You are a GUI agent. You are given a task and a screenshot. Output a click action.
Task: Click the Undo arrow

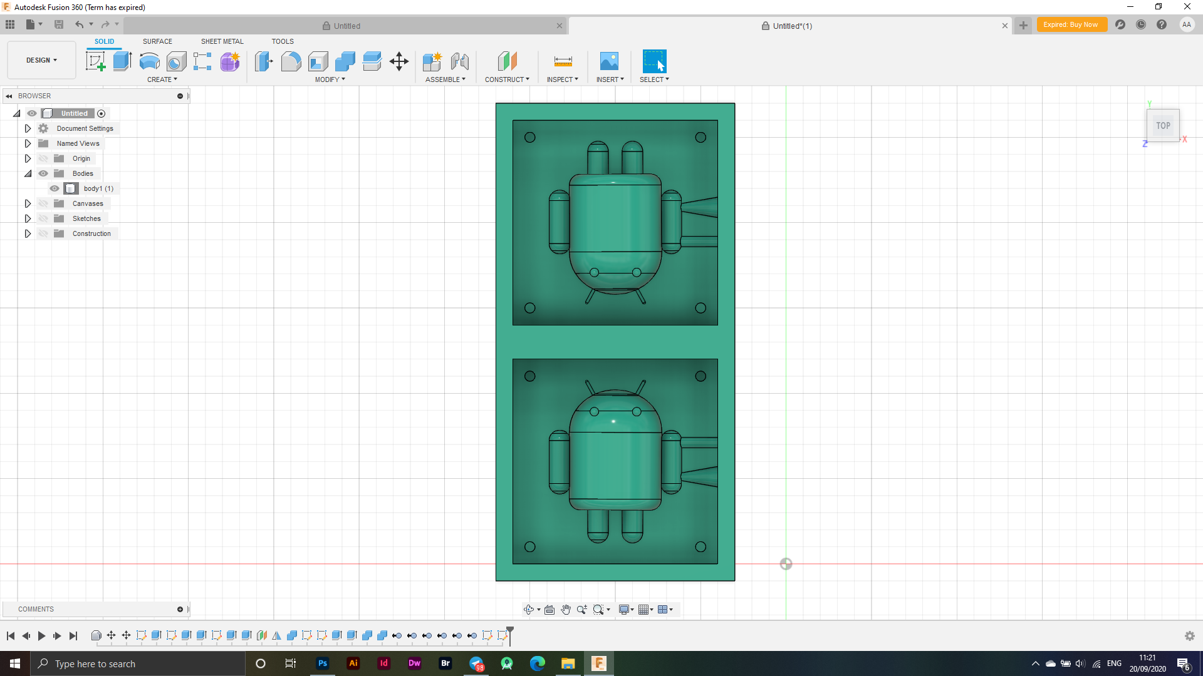click(80, 24)
